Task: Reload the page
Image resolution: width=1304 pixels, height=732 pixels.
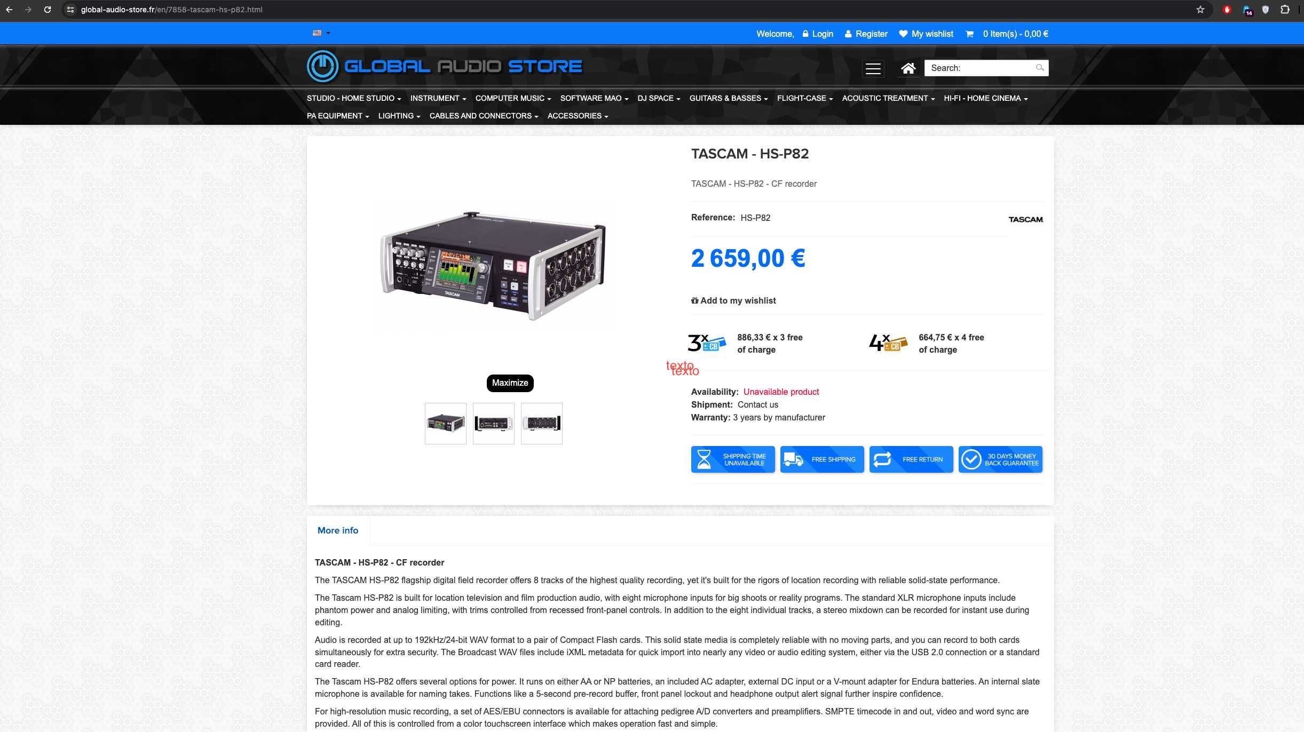Action: coord(48,10)
